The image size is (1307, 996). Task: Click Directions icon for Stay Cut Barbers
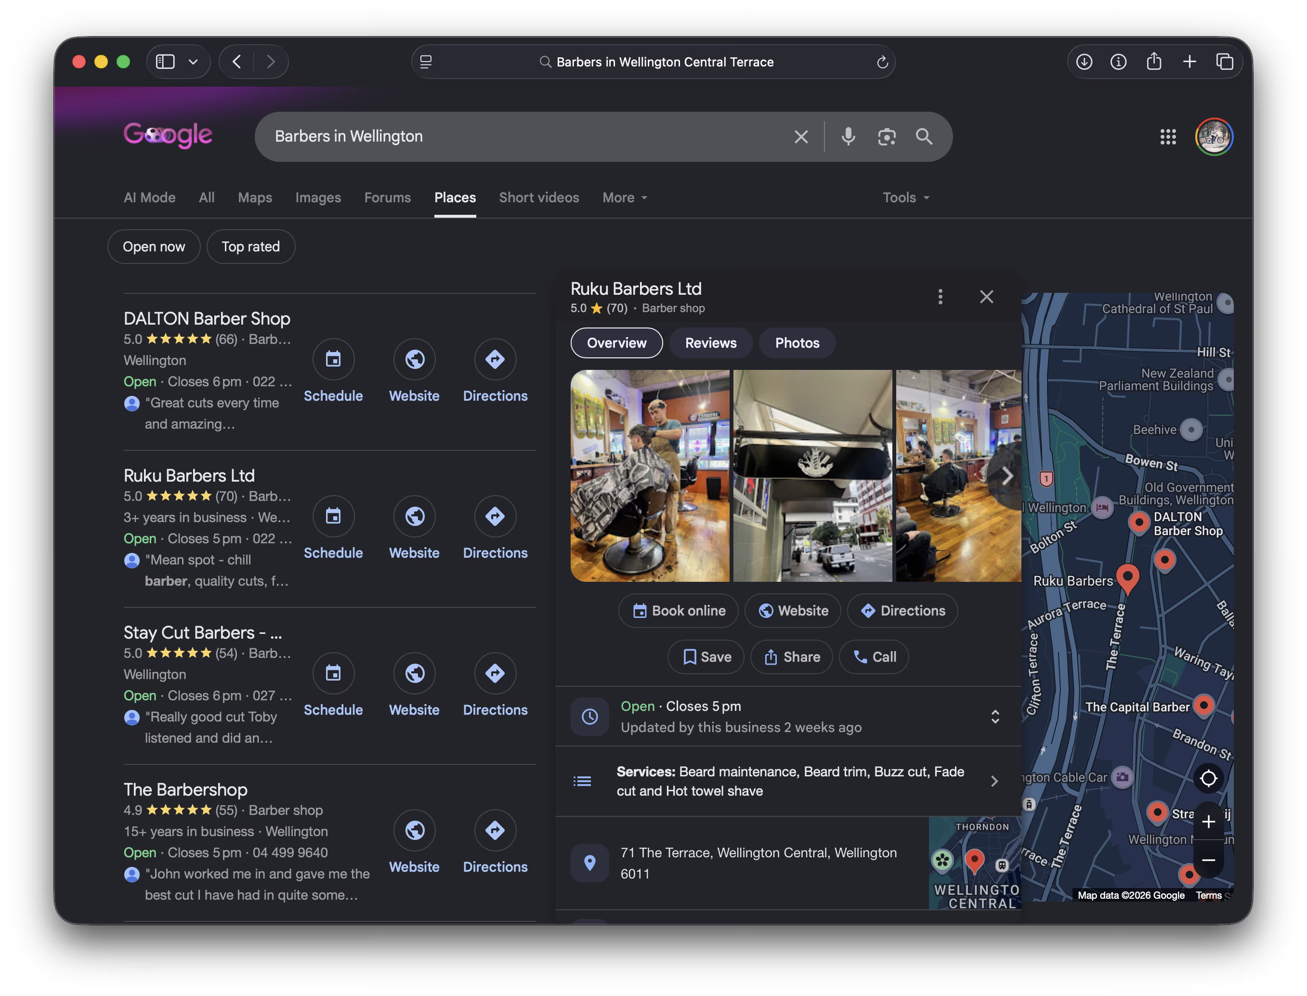tap(495, 673)
